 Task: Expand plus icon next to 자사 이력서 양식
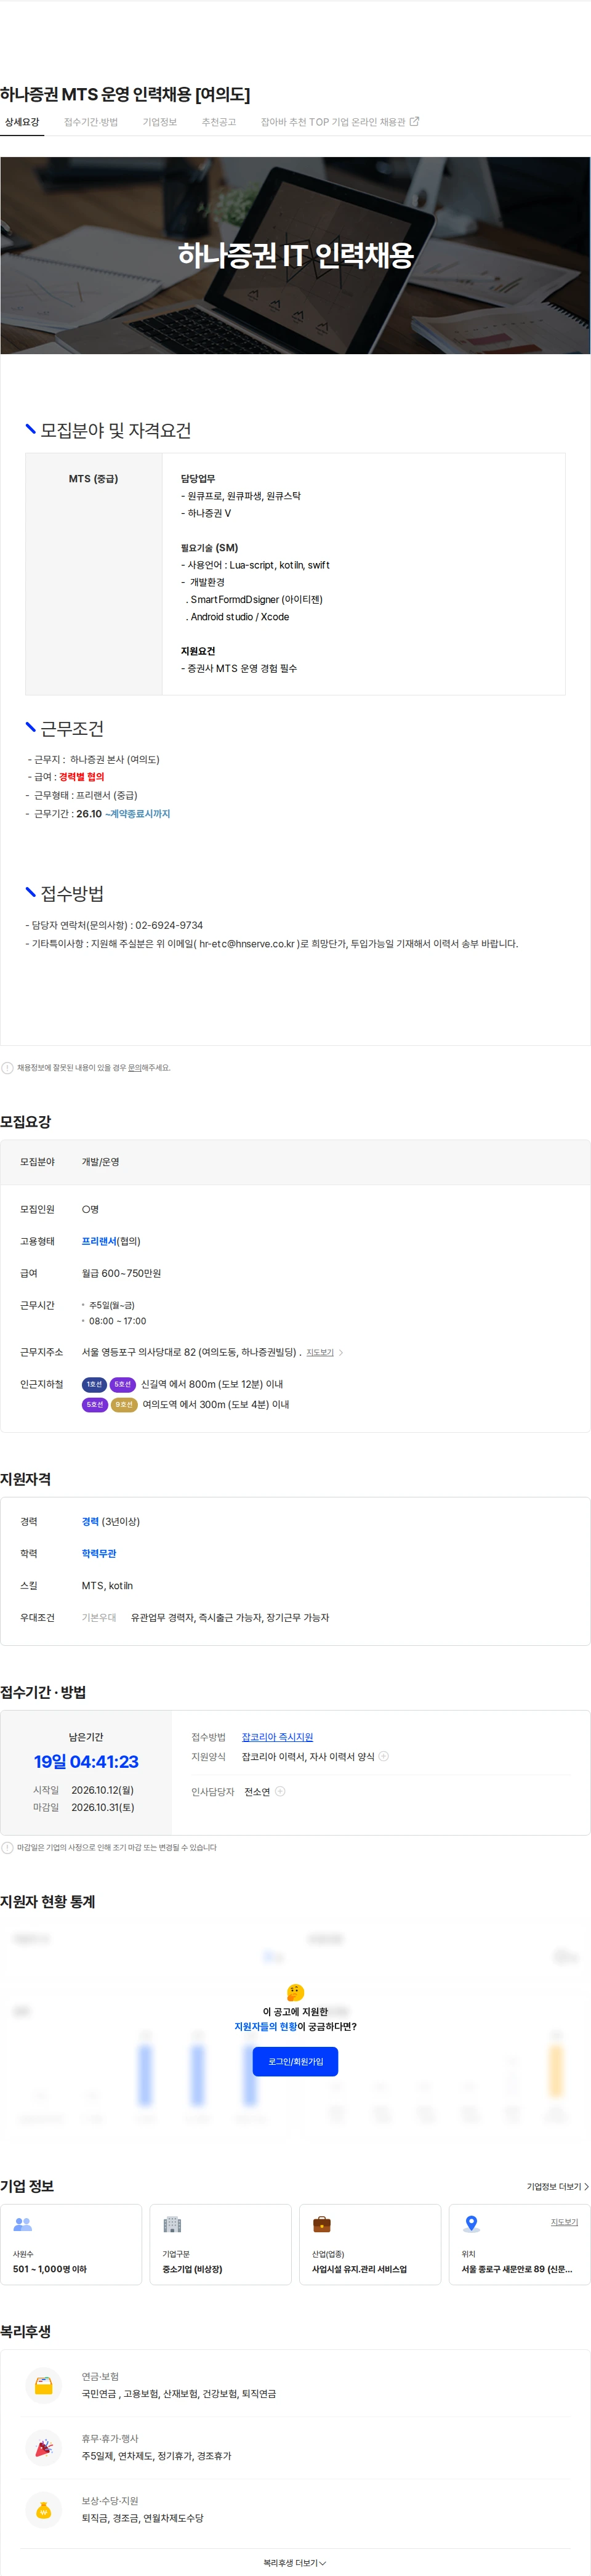384,1756
